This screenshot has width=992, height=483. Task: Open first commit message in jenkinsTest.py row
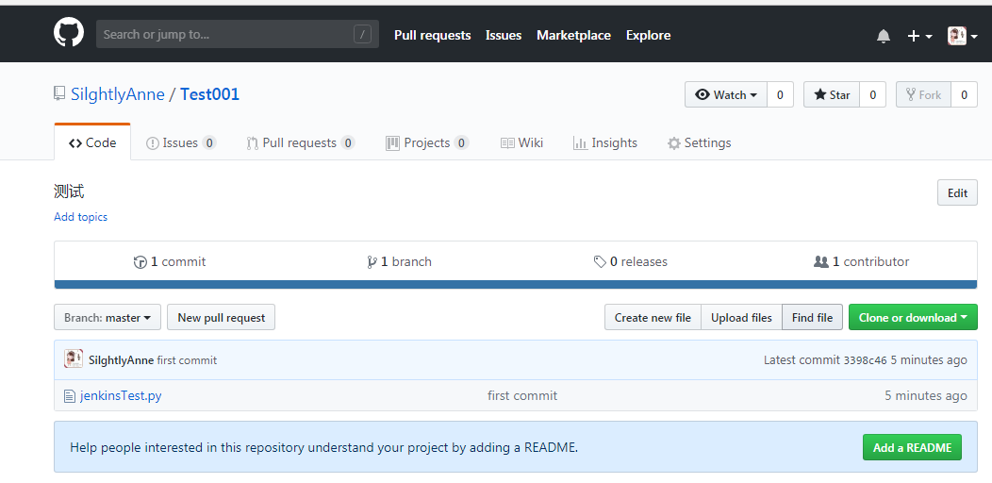point(522,395)
